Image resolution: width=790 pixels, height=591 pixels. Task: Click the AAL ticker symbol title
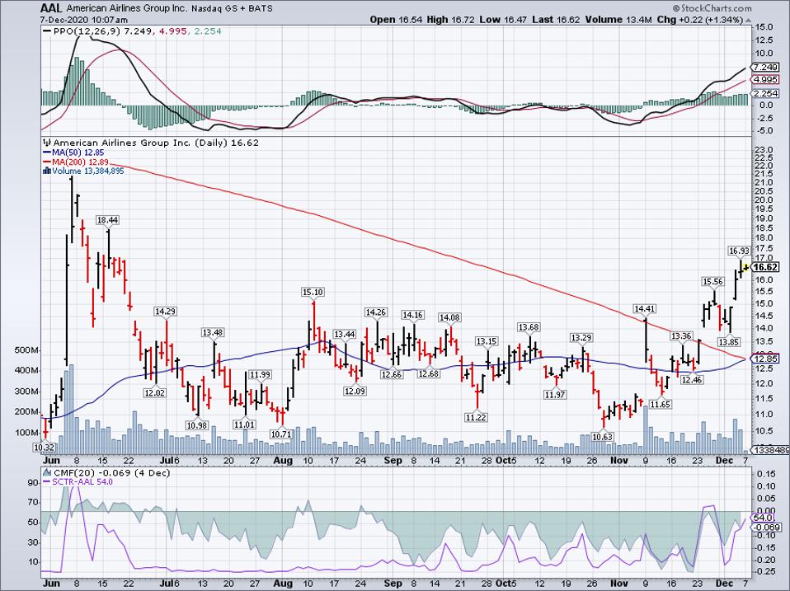coord(50,8)
